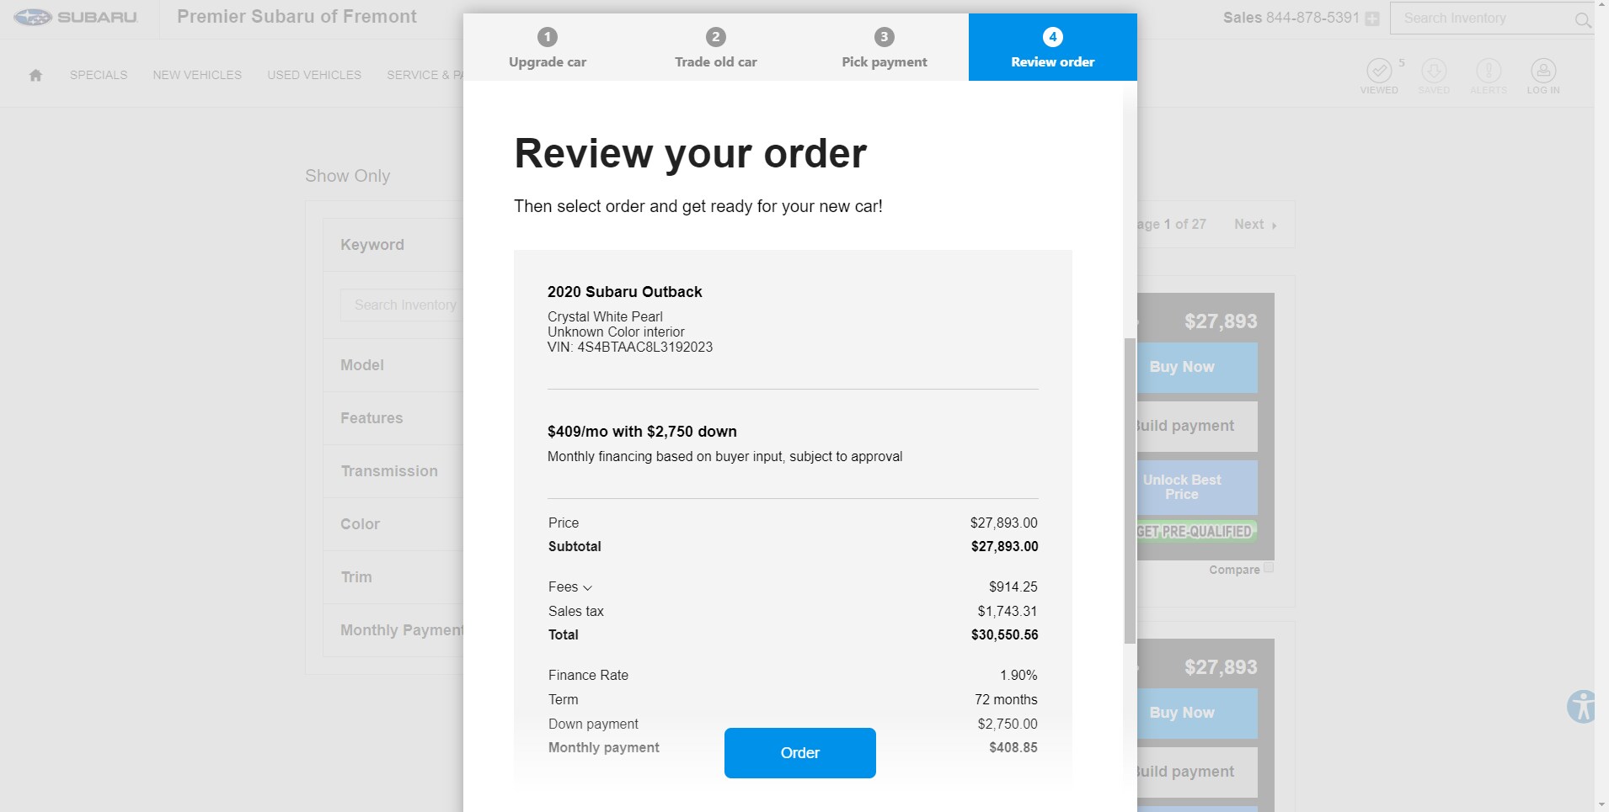Image resolution: width=1609 pixels, height=812 pixels.
Task: Click the Total $30,550.56 amount
Action: 1004,635
